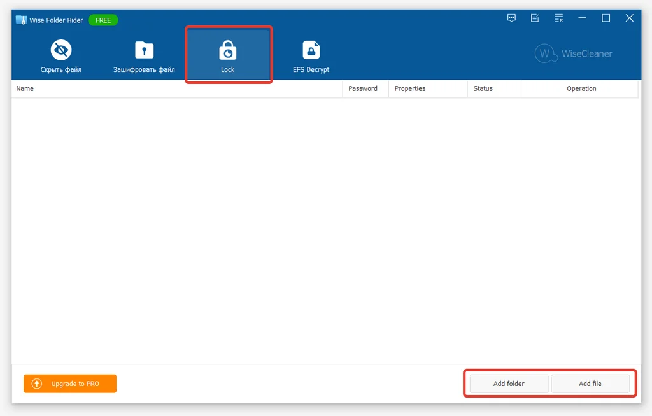Click the upward arrow icon on Upgrade button
This screenshot has height=416, width=652.
37,384
